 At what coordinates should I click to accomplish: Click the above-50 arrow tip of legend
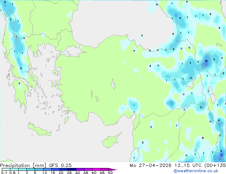coord(113,169)
